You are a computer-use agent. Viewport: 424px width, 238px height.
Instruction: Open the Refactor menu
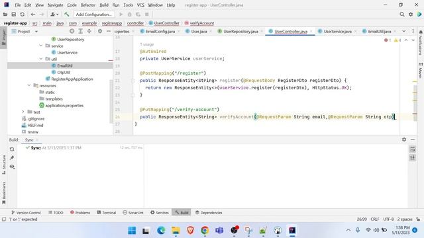tap(88, 5)
